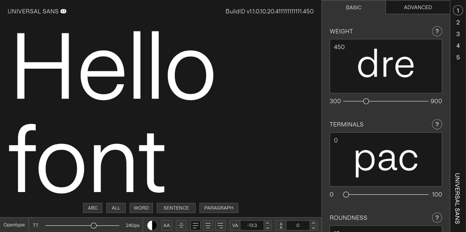Increase the VA letter spacing value
Viewport: 466px width, 232px height.
267,223
